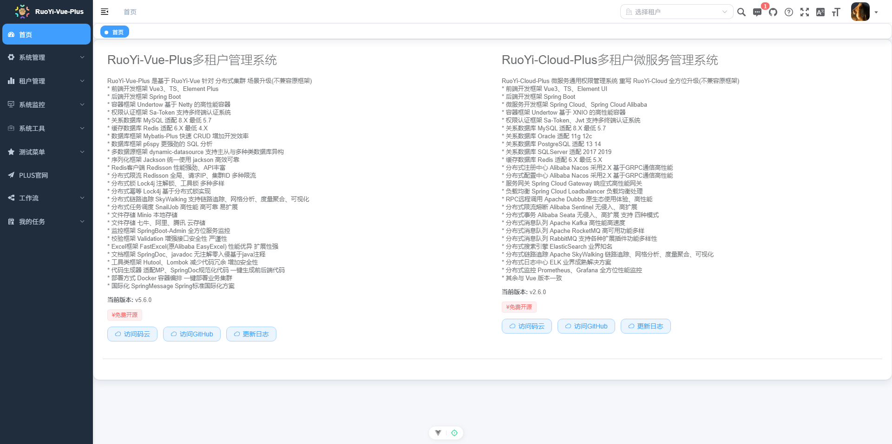Screen dimensions: 892x444
Task: Open the 选择租户 tenant dropdown
Action: click(676, 12)
